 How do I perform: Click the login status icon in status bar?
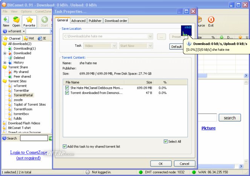coord(87,172)
